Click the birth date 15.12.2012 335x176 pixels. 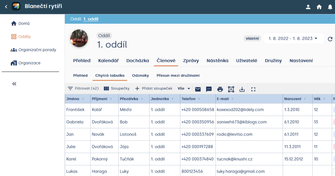(293, 159)
